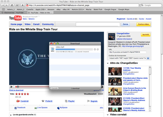Open the Accedi link
Viewport: 163px width, 117px height.
(x=148, y=19)
